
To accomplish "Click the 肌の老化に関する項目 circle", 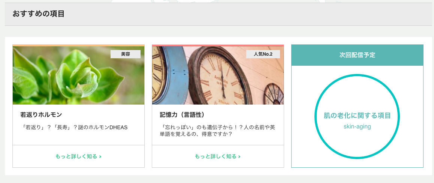I will [x=357, y=117].
